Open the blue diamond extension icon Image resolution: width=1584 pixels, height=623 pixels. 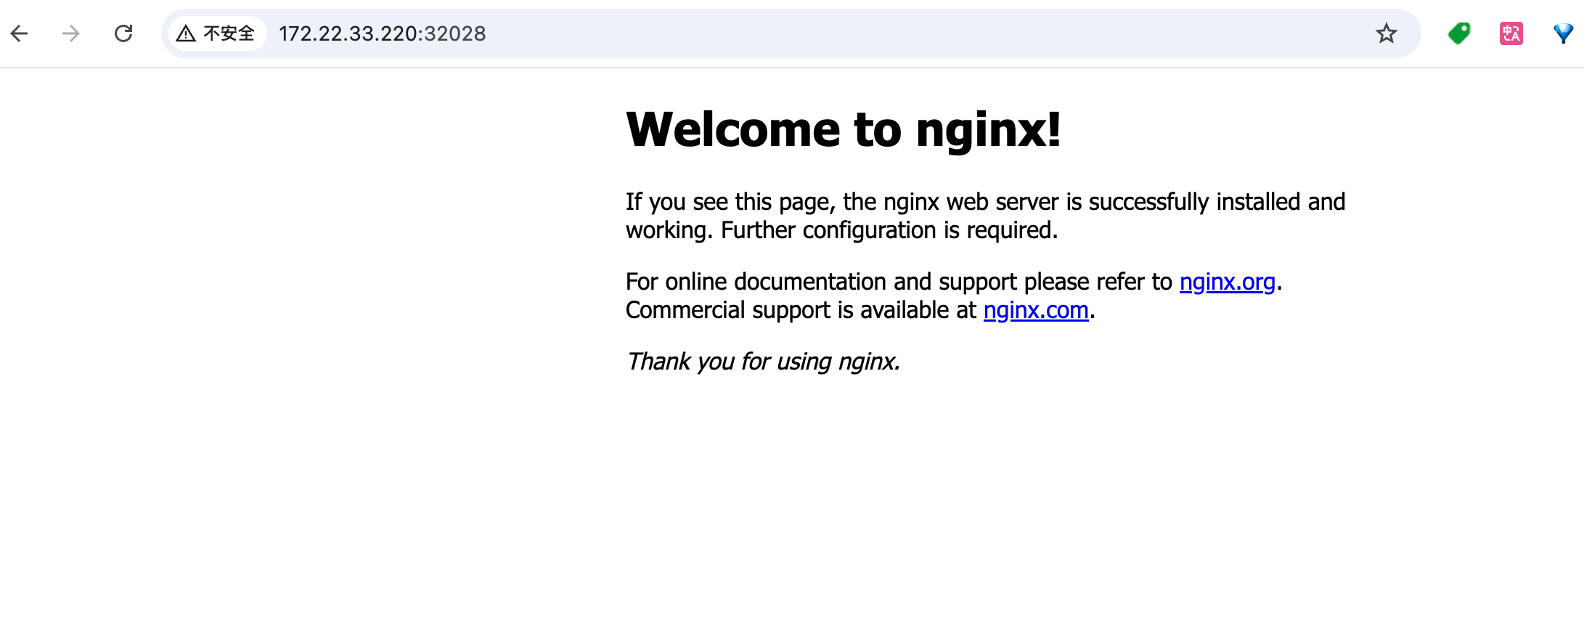coord(1562,33)
